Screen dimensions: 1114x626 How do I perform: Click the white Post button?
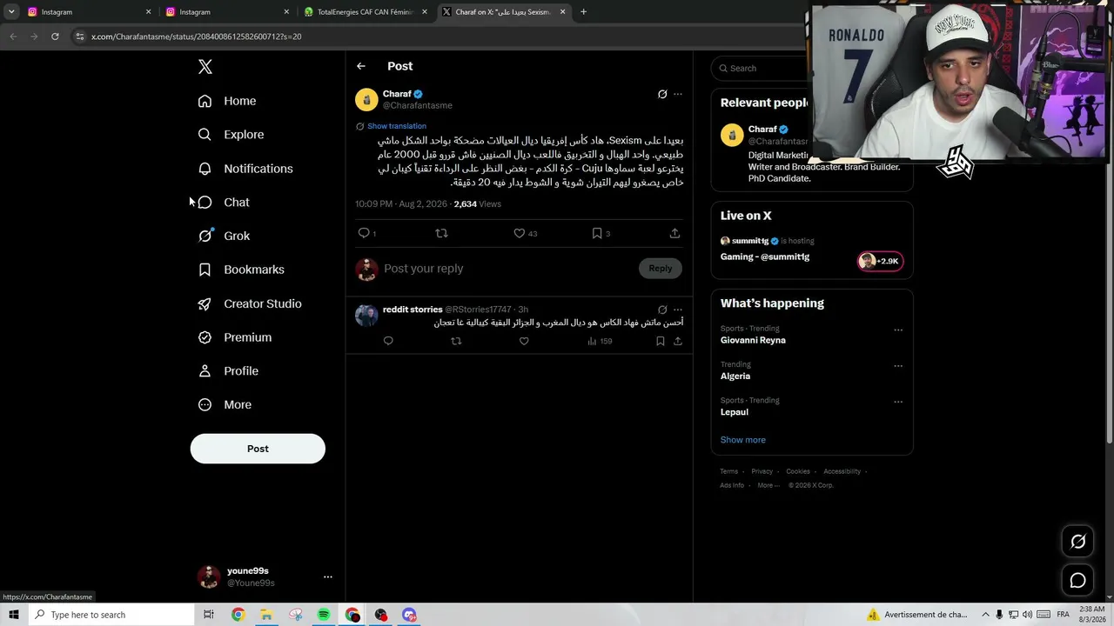click(x=258, y=449)
